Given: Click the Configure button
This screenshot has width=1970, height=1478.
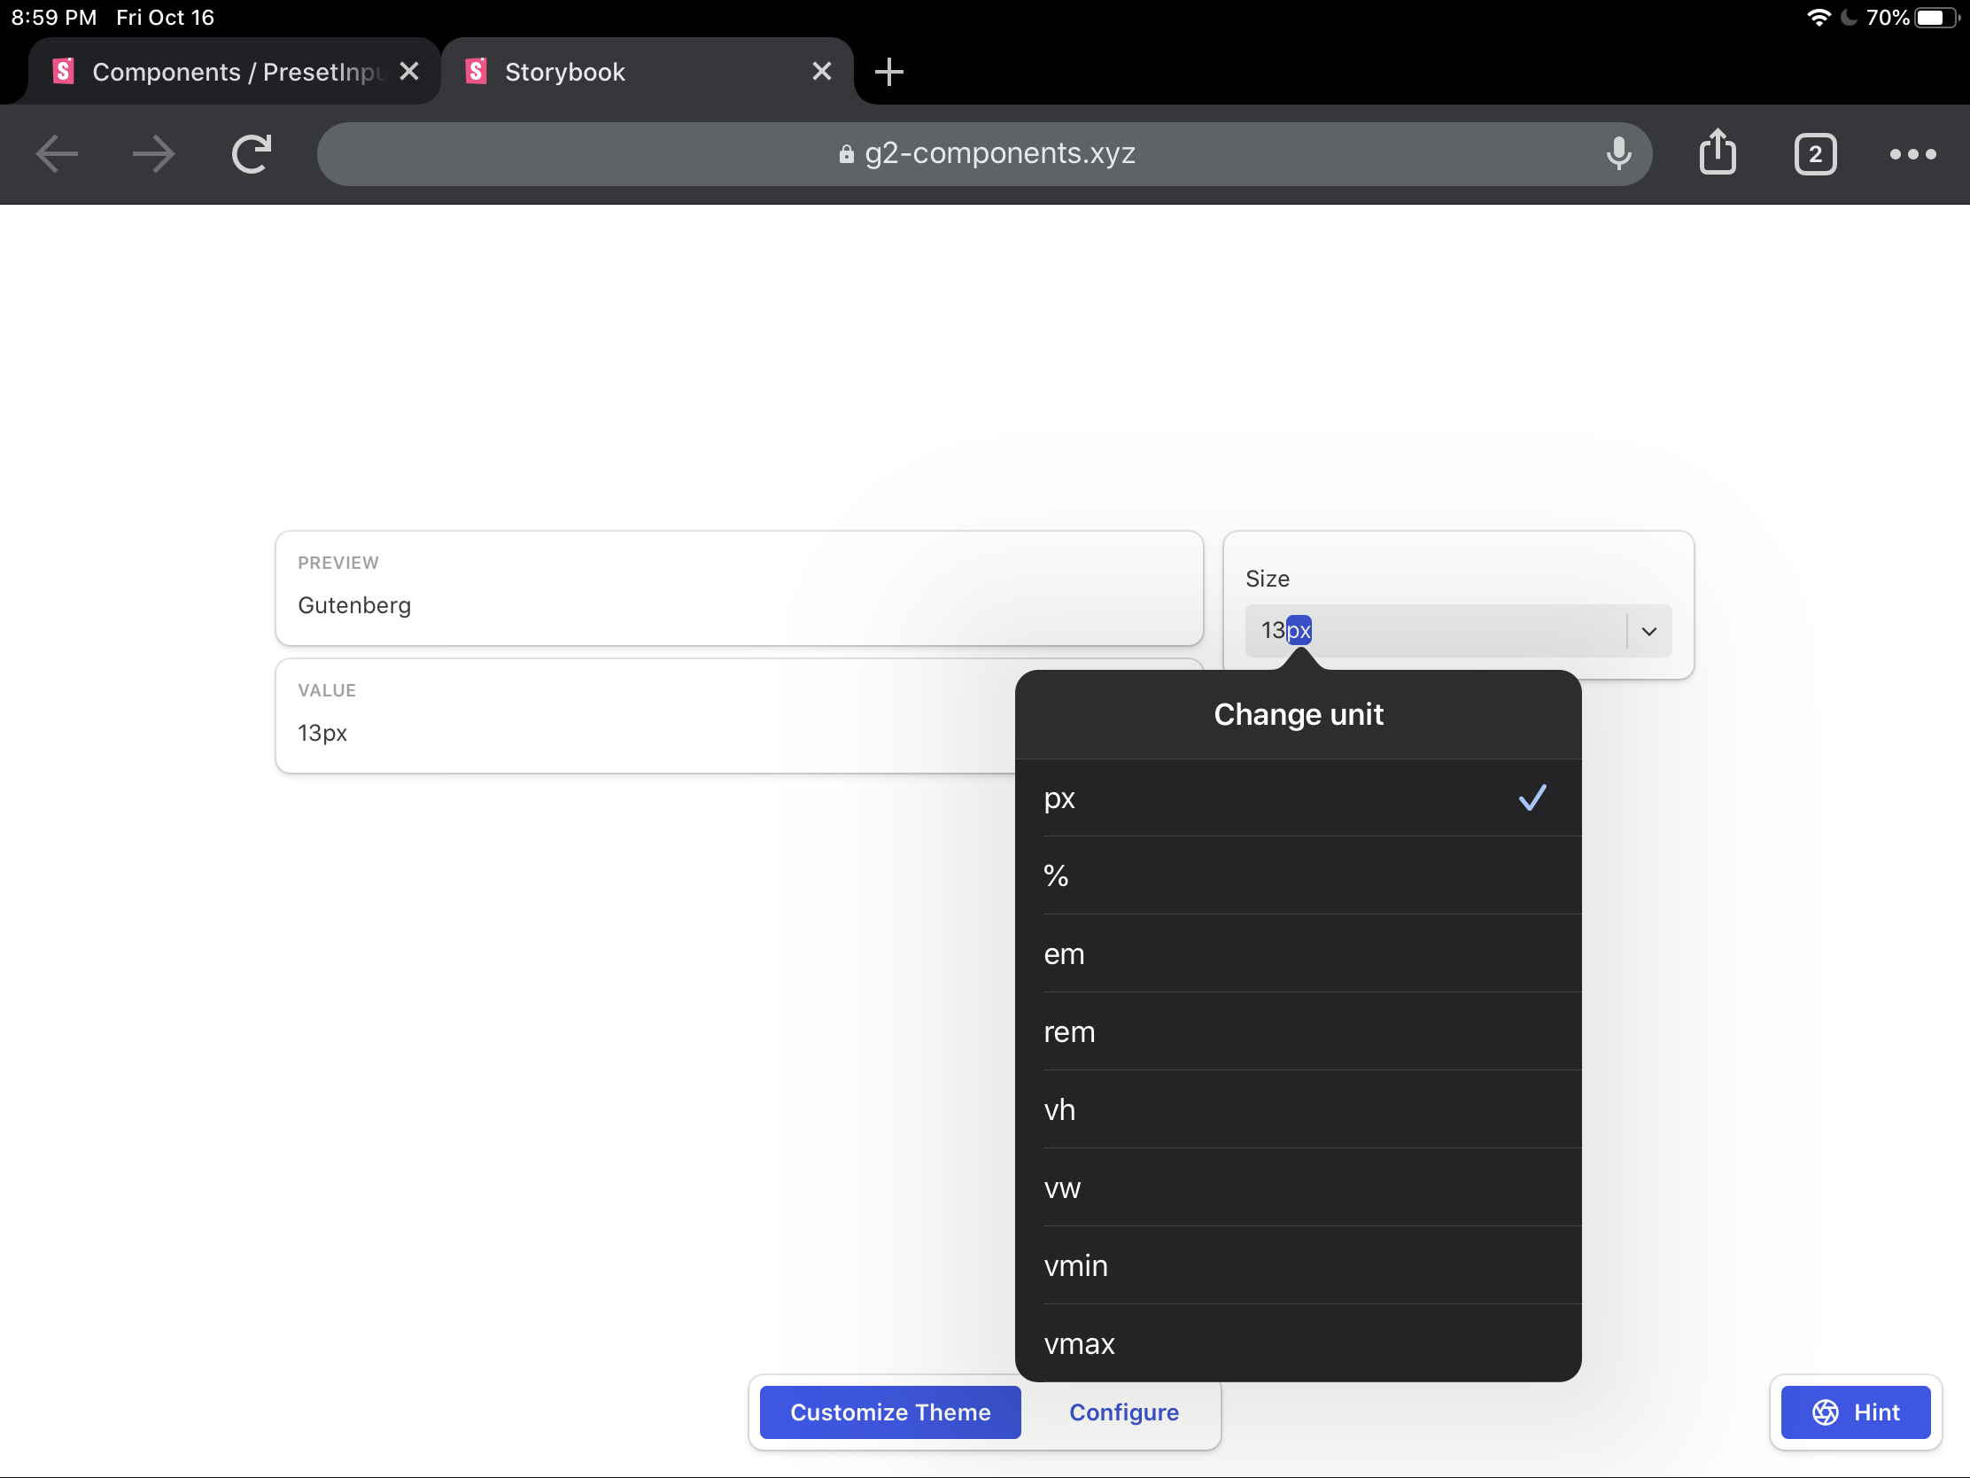Looking at the screenshot, I should click(x=1123, y=1412).
